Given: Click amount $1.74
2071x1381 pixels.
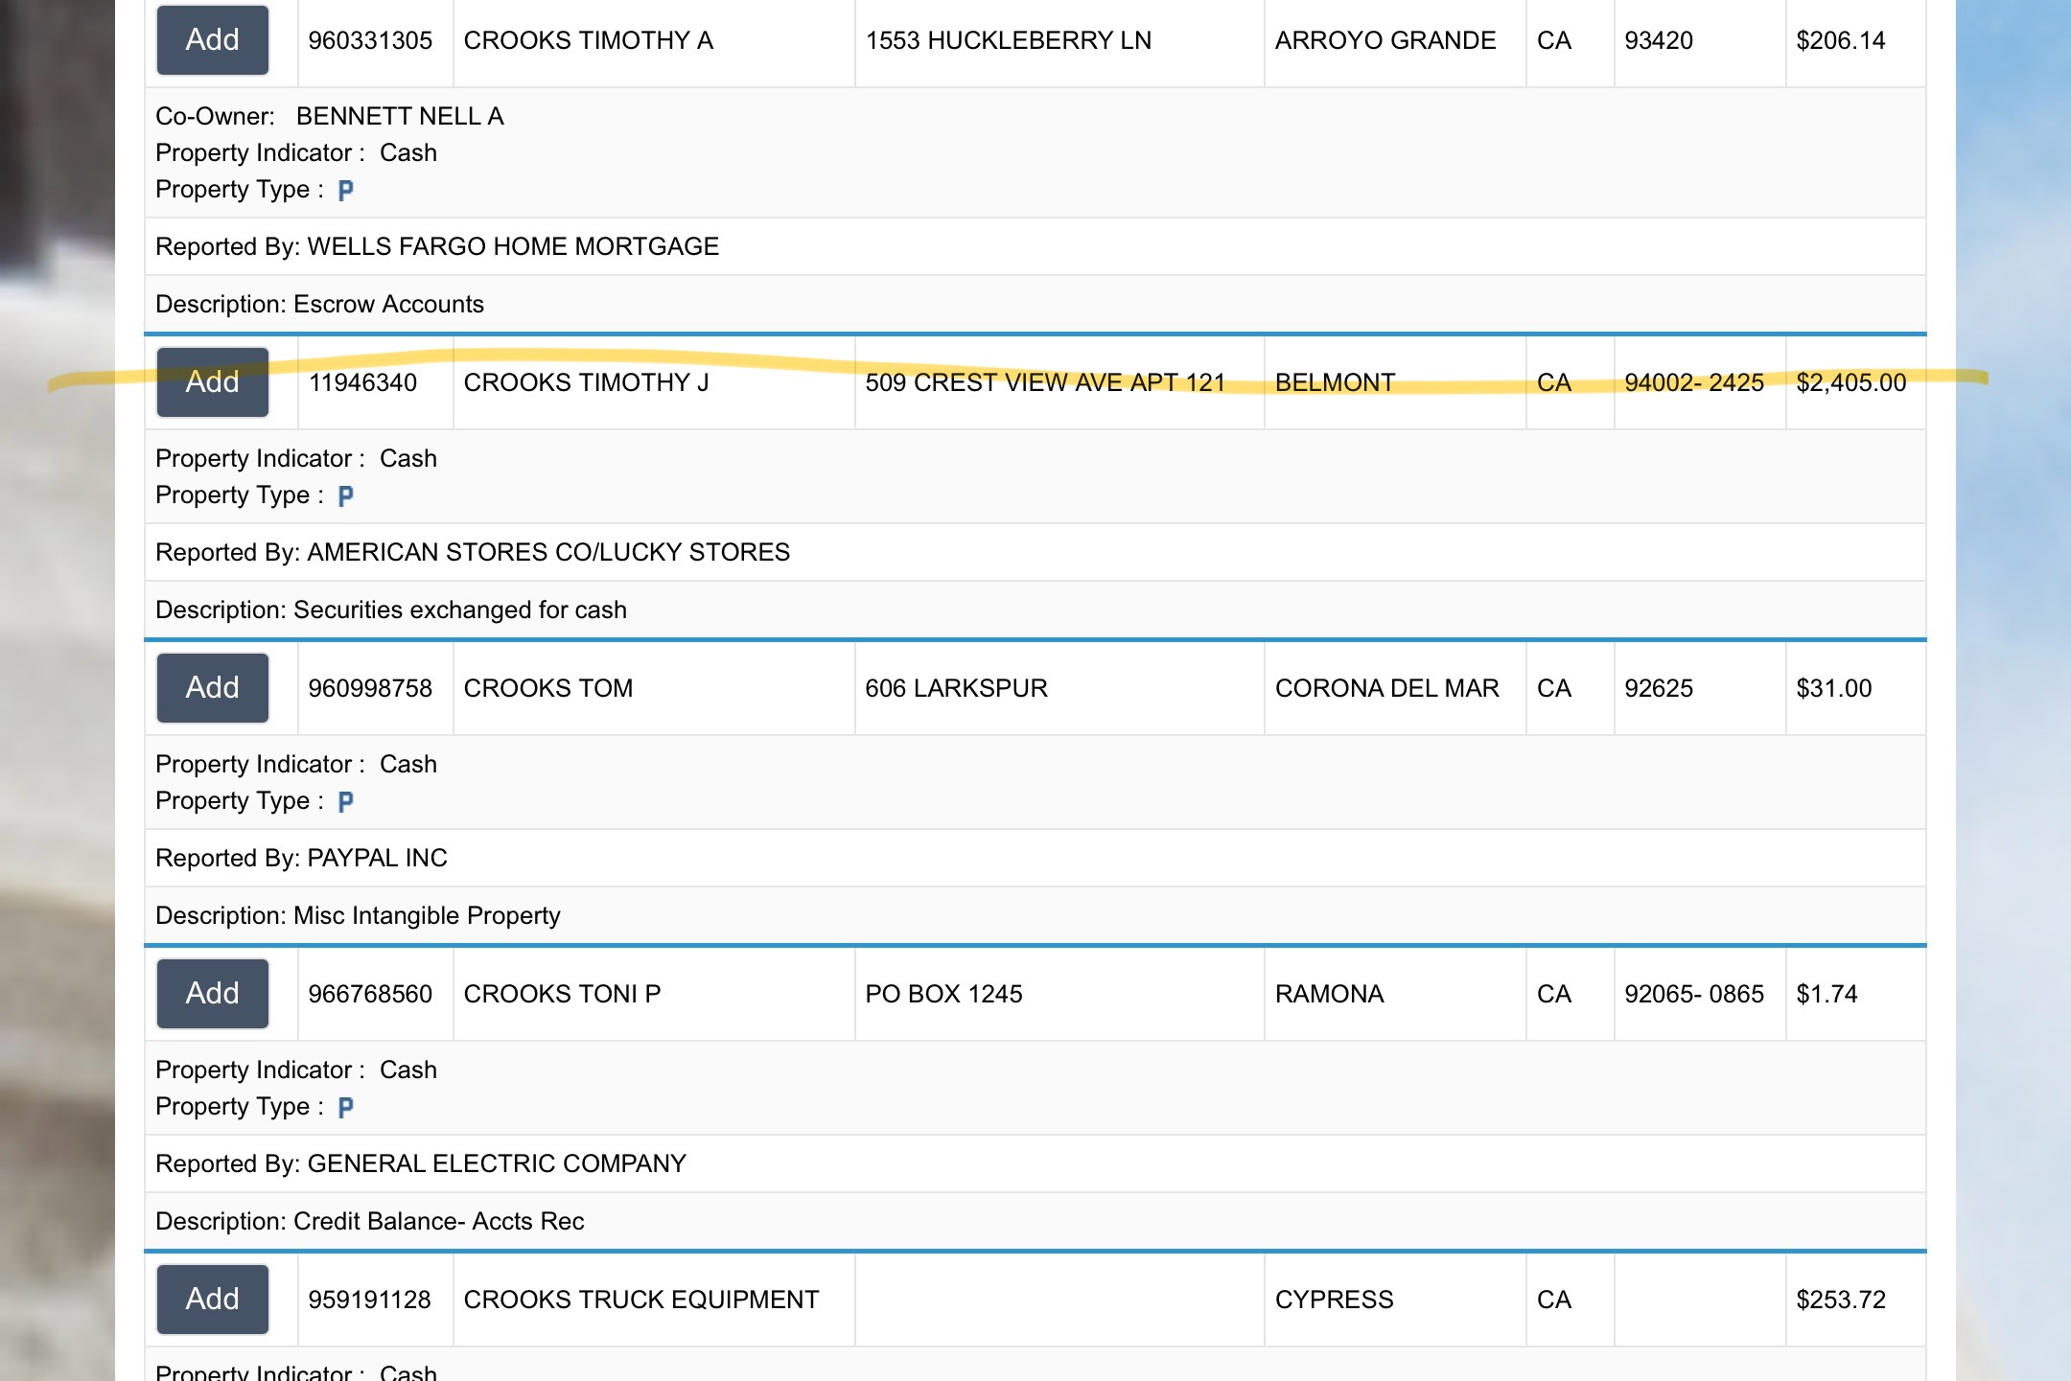Looking at the screenshot, I should (x=1827, y=994).
